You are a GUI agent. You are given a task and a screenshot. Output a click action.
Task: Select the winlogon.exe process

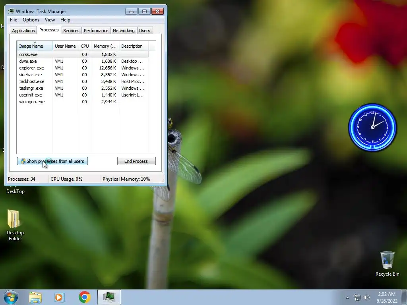coord(83,102)
